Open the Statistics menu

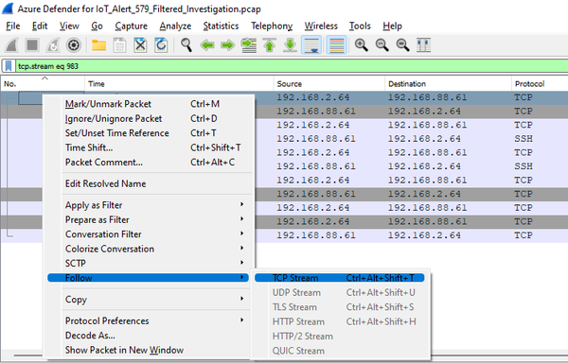coord(221,26)
